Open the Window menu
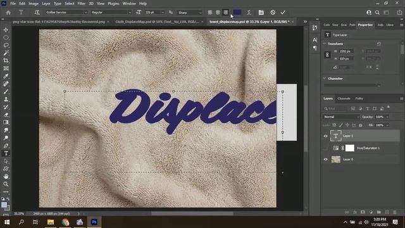The width and height of the screenshot is (405, 228). (x=129, y=4)
